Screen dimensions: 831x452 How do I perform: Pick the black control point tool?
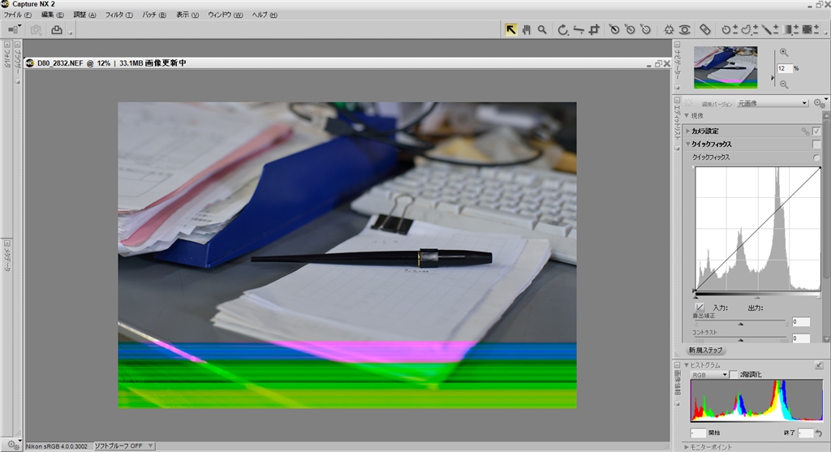tap(614, 30)
